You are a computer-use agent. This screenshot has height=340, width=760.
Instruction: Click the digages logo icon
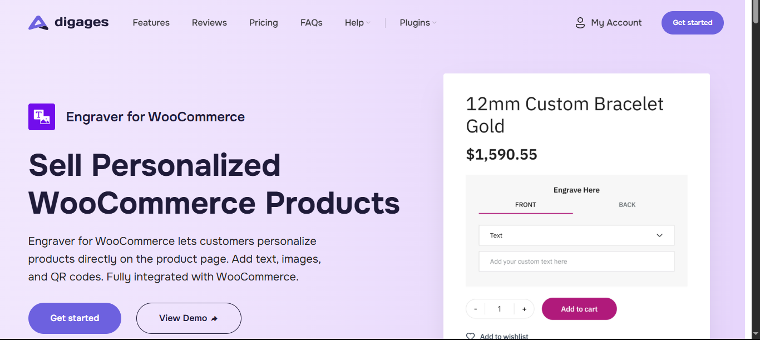38,23
